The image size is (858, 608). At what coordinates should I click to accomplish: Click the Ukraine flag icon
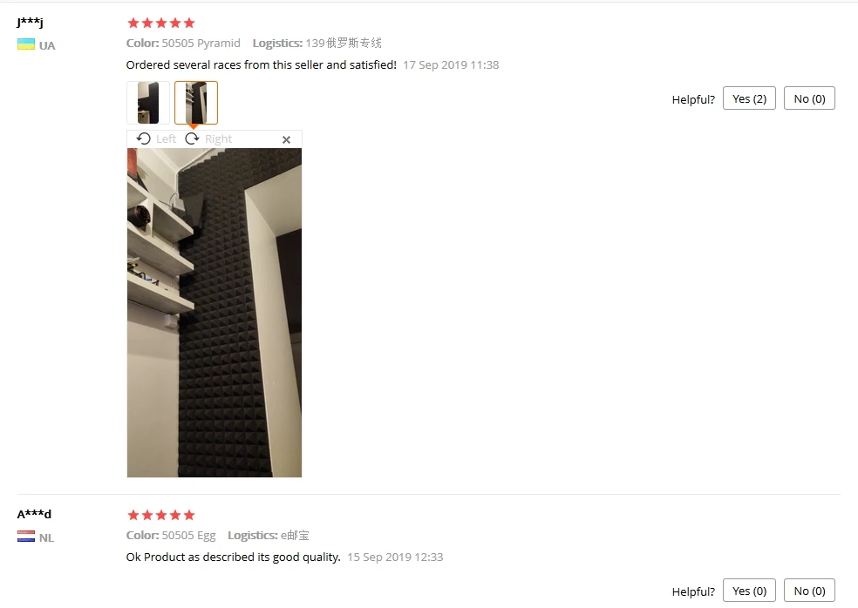pos(25,44)
